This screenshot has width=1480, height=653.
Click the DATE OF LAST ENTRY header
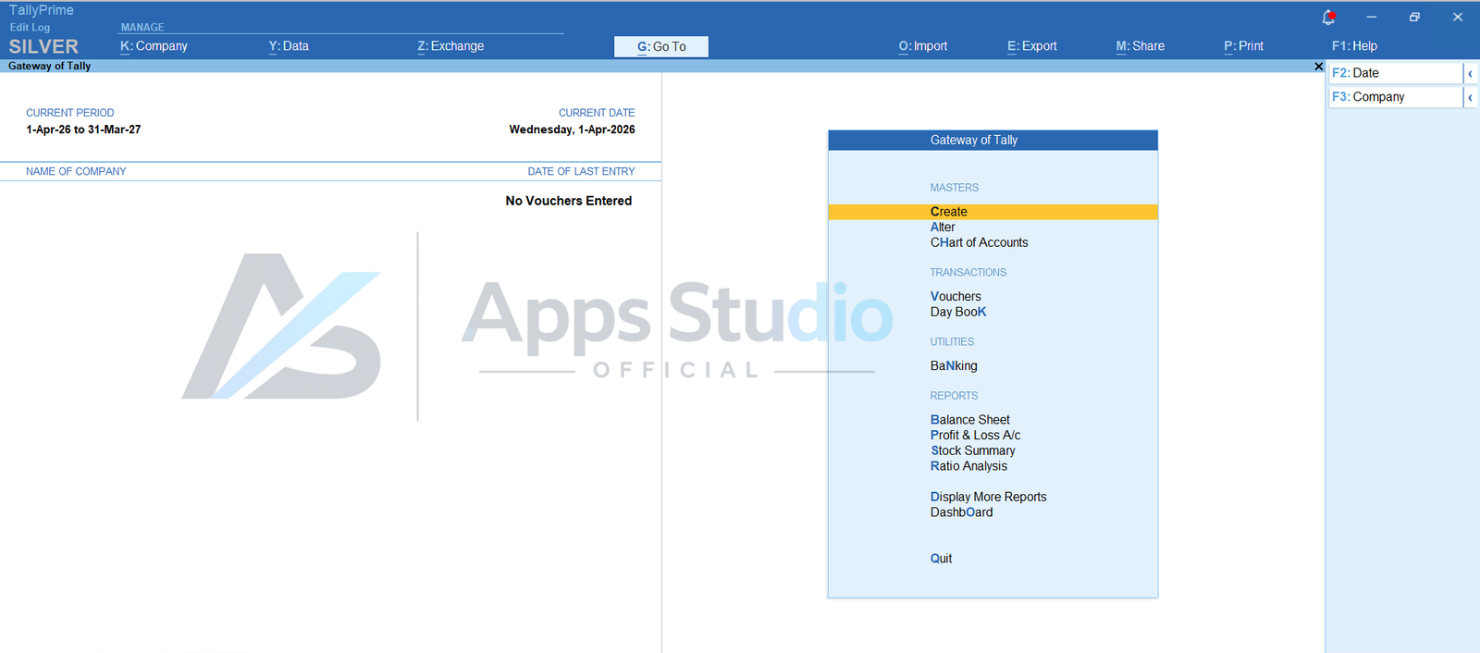(x=581, y=171)
